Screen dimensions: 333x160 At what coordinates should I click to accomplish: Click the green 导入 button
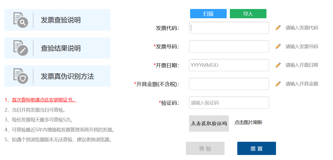click(248, 14)
